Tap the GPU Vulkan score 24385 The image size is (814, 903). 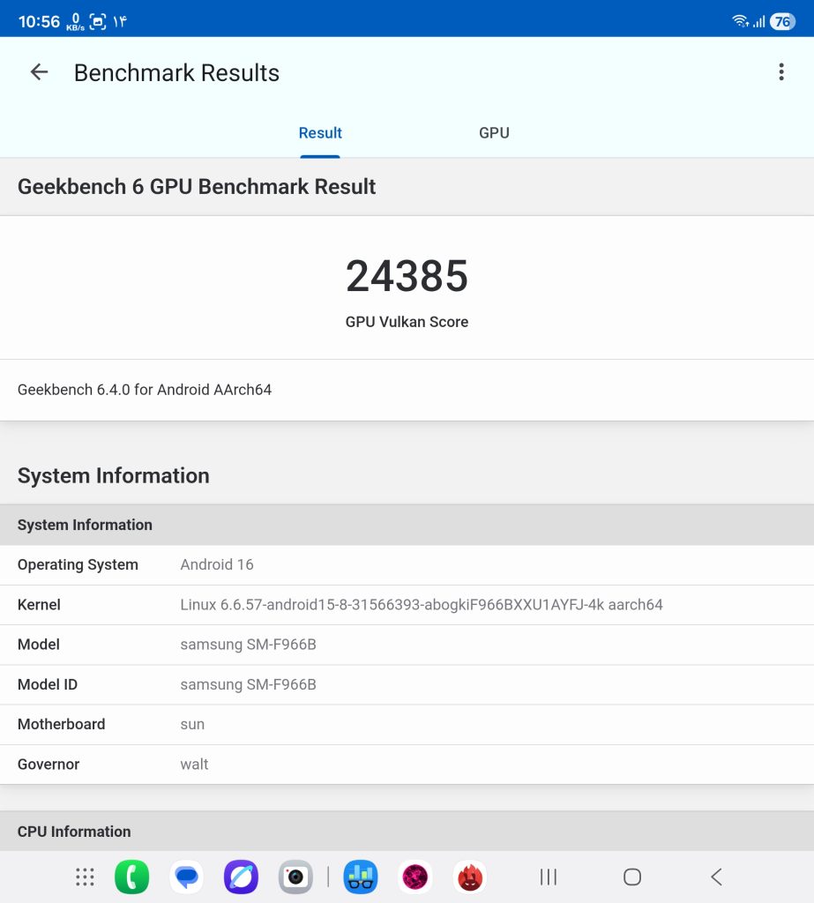[x=407, y=276]
